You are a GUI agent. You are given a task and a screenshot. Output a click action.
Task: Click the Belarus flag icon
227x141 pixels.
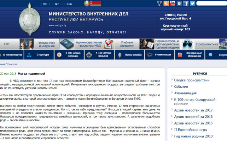pos(96,3)
